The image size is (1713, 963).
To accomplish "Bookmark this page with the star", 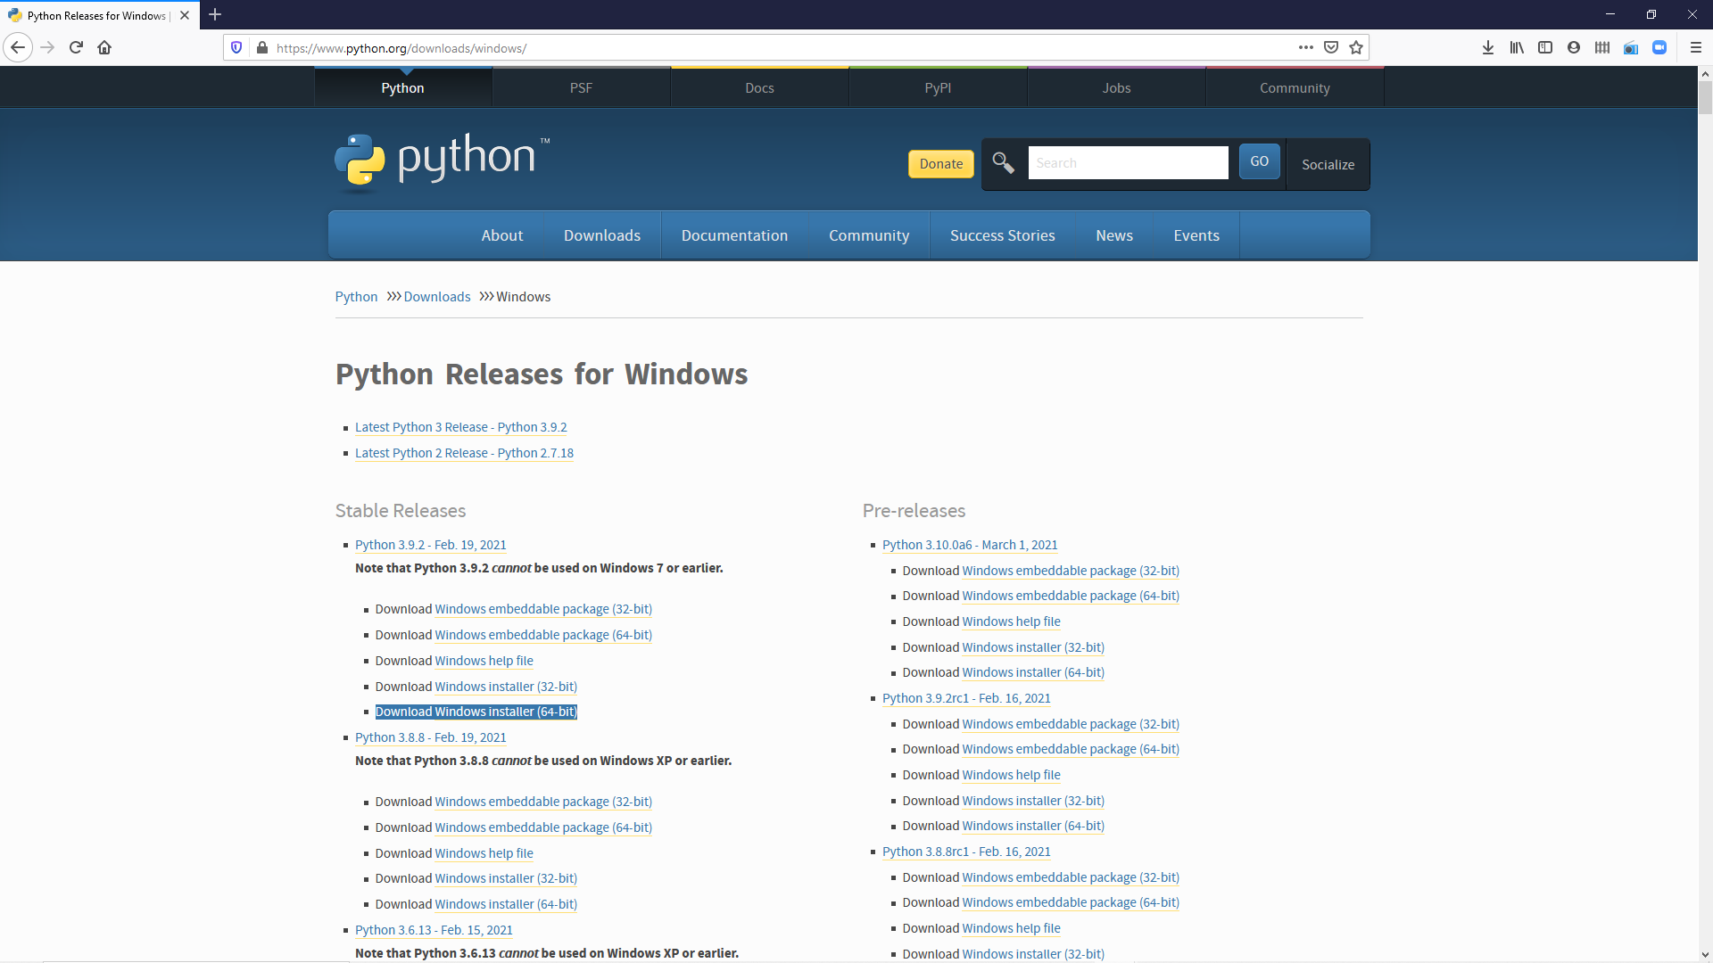I will point(1356,47).
